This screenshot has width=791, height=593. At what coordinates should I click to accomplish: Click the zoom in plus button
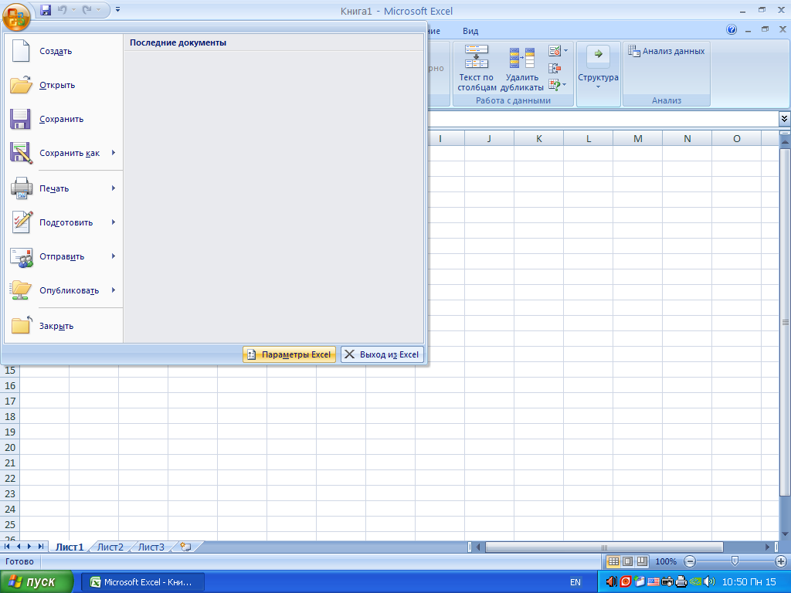780,561
